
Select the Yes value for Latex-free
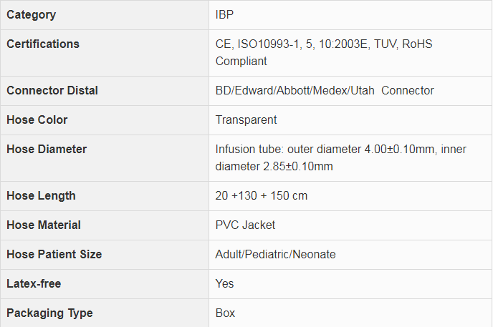click(x=224, y=283)
